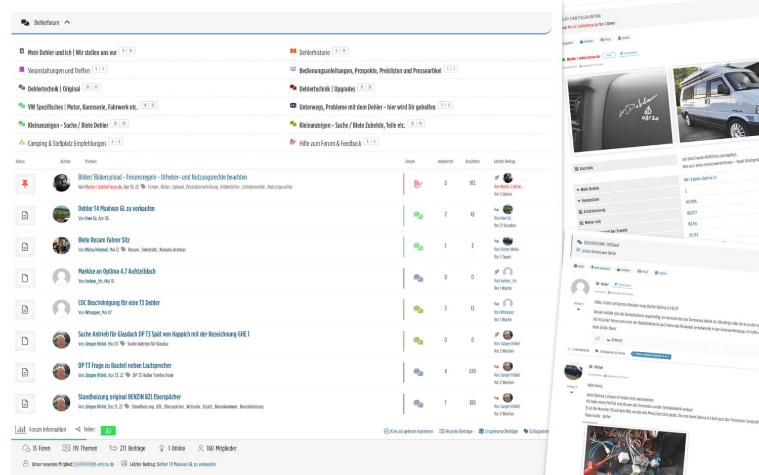Image resolution: width=759 pixels, height=475 pixels.
Task: Open Dehler T4 Maxivan GL zu verkaufen topic
Action: point(116,209)
